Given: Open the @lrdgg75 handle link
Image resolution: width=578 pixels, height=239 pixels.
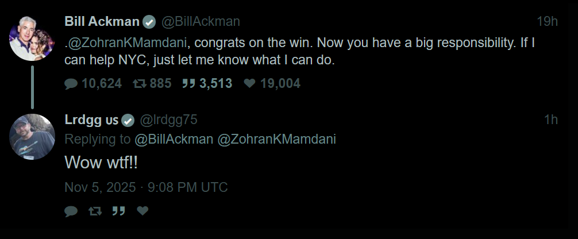Looking at the screenshot, I should coord(169,120).
